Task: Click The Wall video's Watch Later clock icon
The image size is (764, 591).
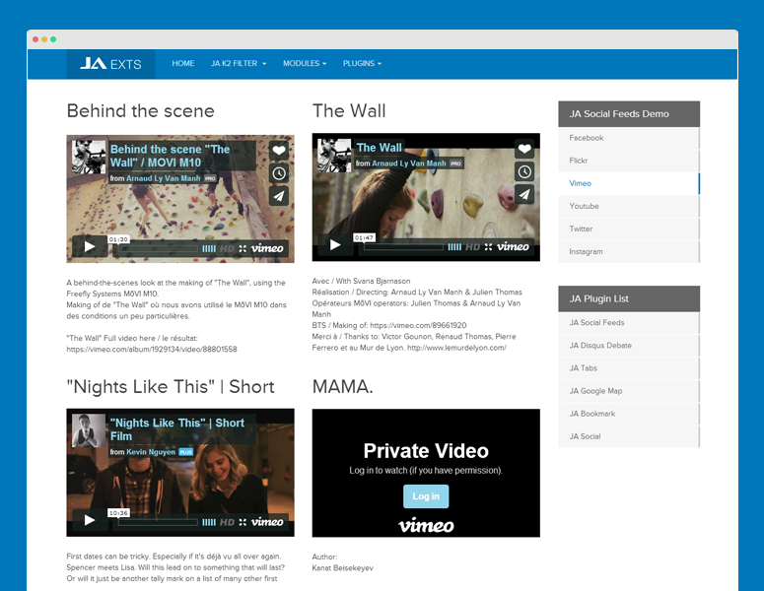Action: (524, 171)
